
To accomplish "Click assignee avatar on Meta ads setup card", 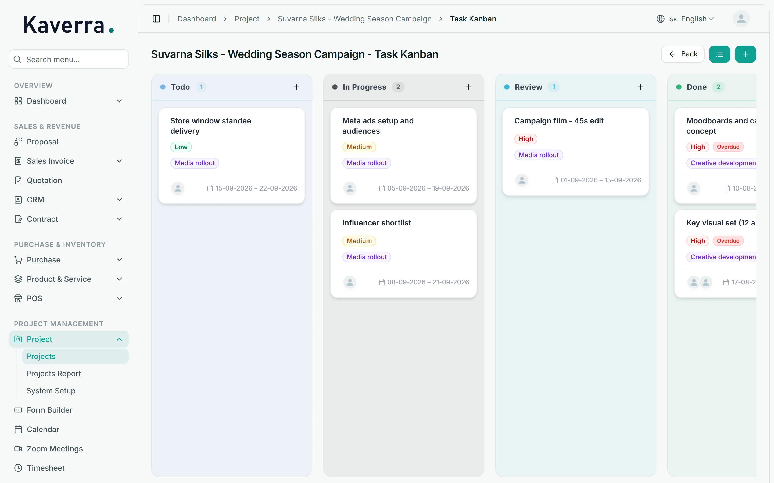I will (350, 188).
